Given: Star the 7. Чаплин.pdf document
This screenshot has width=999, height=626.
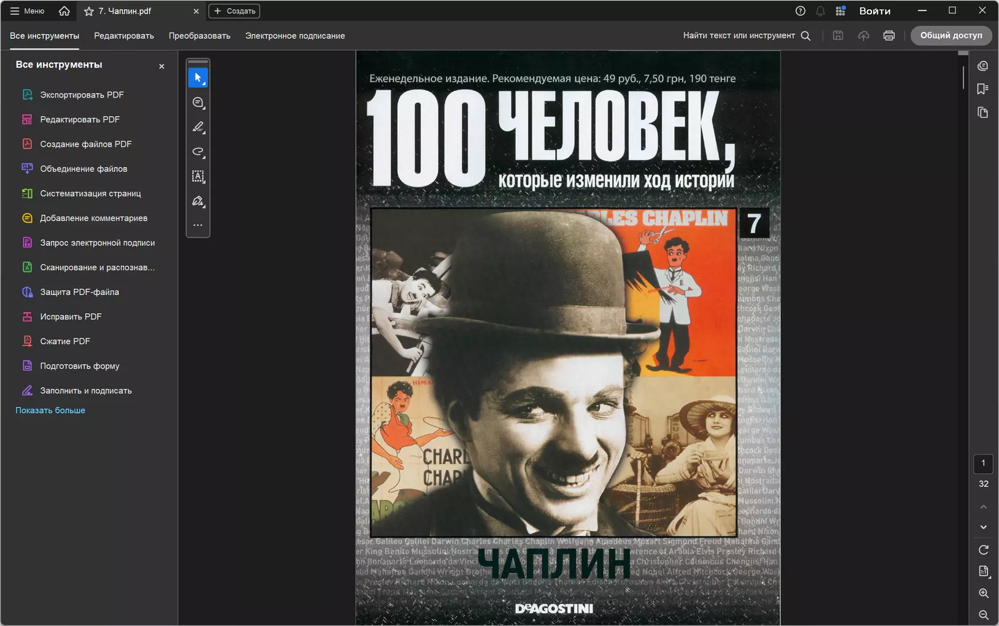Looking at the screenshot, I should (x=89, y=11).
